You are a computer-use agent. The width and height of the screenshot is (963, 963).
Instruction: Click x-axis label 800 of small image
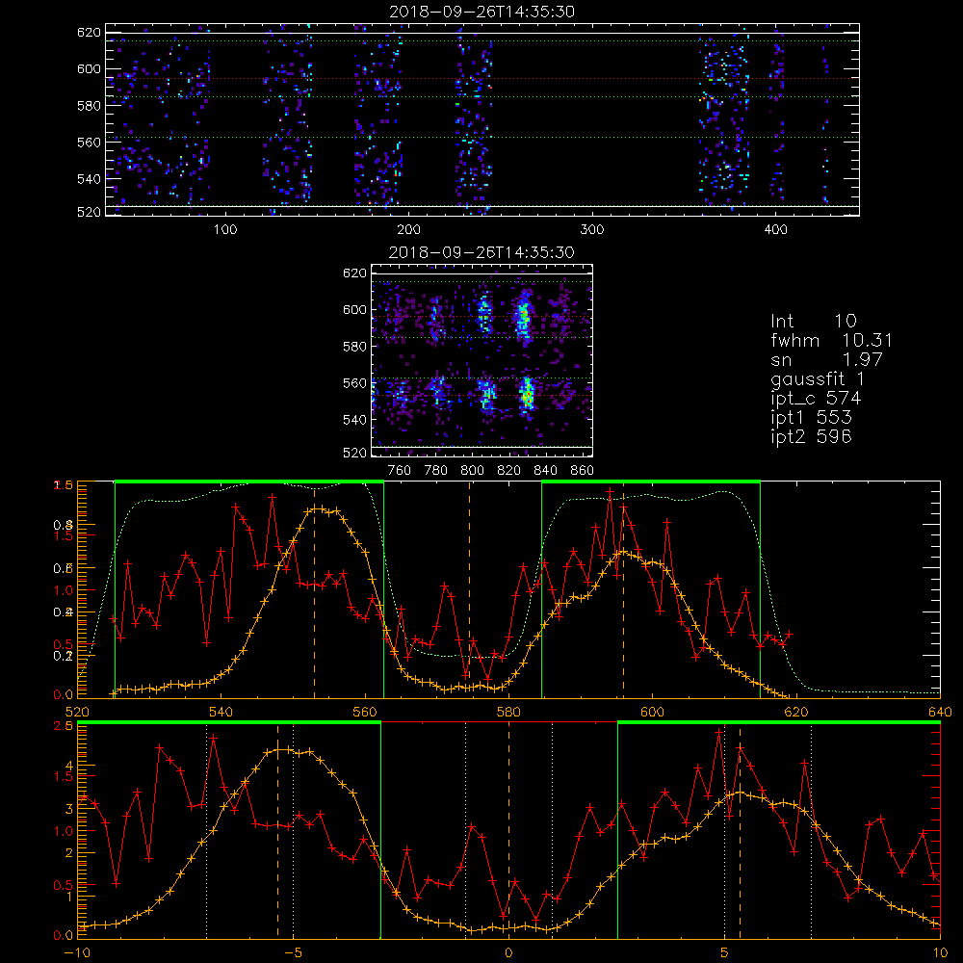[472, 471]
